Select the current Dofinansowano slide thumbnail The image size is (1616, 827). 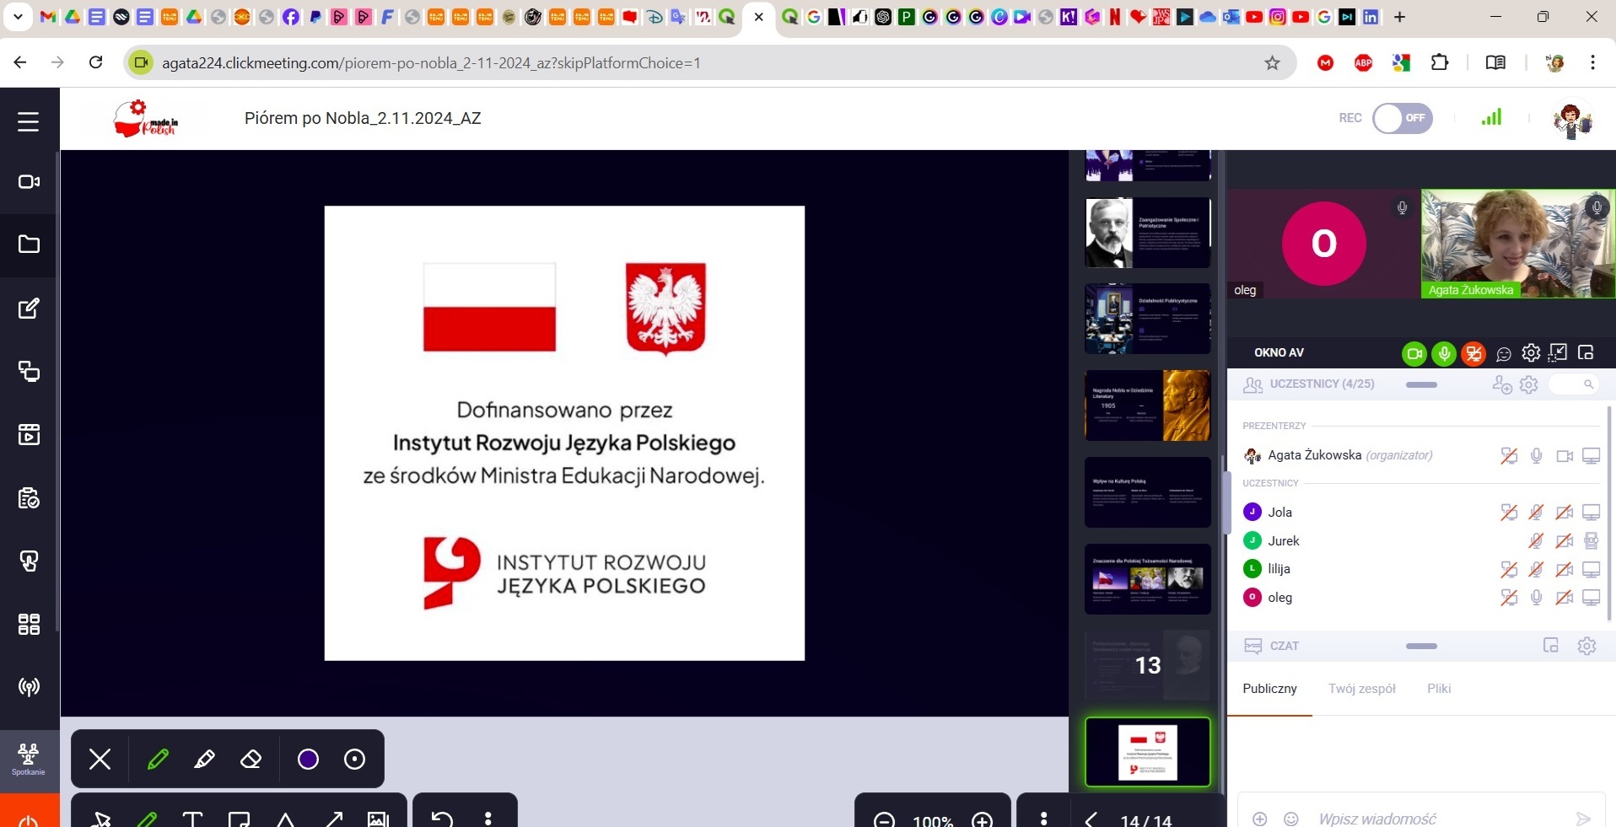pos(1147,752)
